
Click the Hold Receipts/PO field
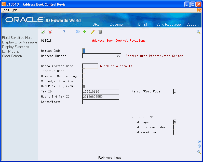click(175, 132)
